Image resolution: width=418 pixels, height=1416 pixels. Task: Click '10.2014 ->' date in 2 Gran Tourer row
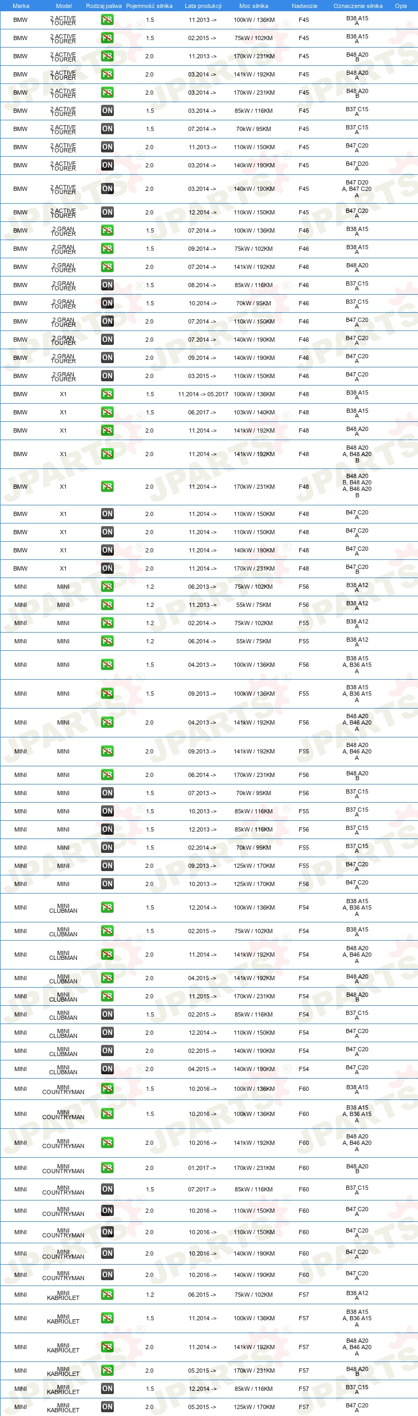point(202,303)
